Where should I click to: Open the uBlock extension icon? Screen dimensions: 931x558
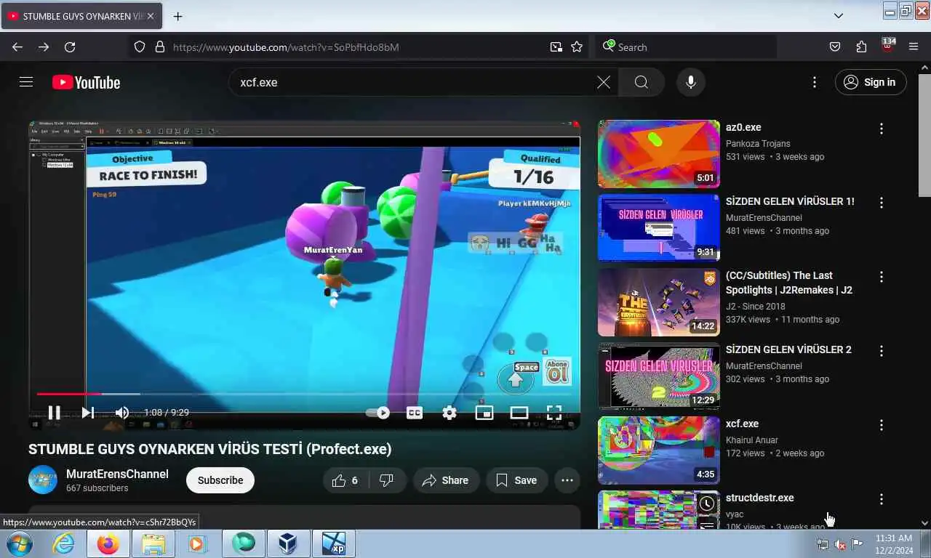[887, 45]
